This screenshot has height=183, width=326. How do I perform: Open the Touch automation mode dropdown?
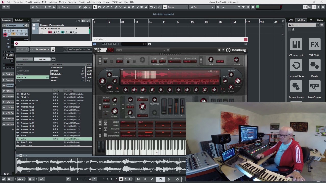69,7
